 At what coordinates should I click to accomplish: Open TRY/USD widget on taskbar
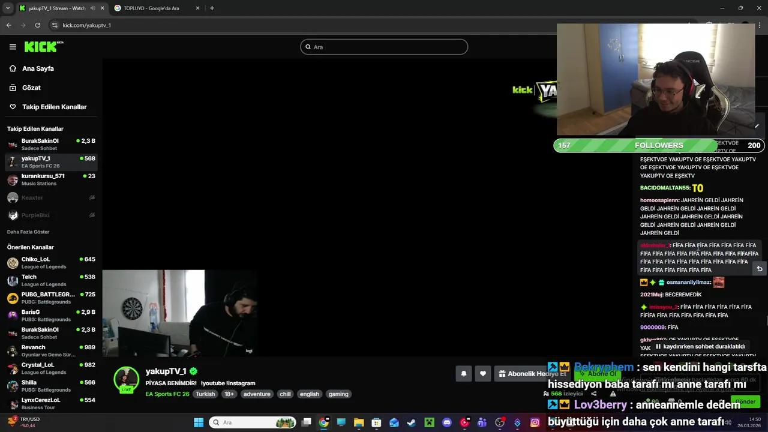(x=24, y=422)
